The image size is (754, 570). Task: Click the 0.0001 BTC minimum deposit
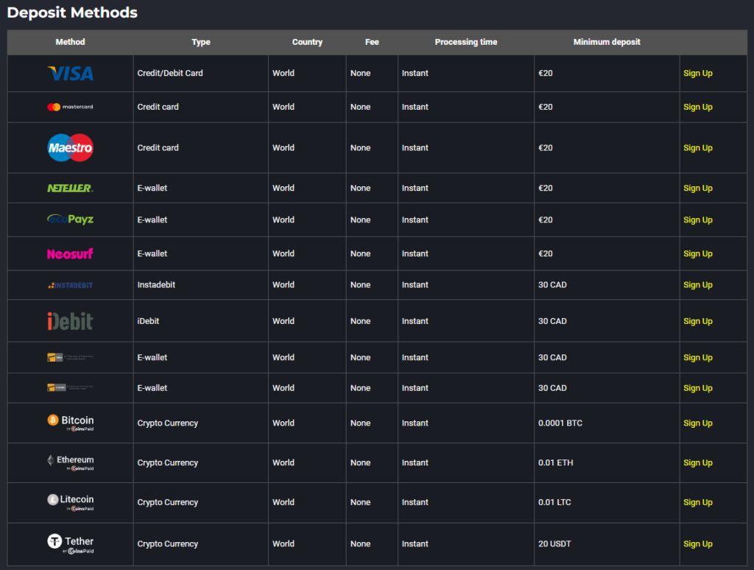[560, 423]
